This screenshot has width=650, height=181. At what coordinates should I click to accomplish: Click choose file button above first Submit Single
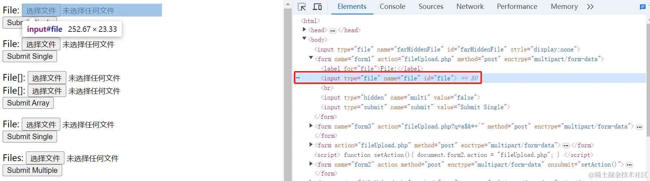(41, 44)
